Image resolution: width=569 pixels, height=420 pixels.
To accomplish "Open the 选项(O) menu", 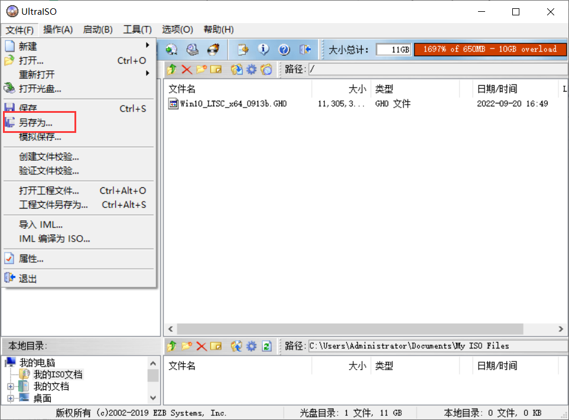I will [x=177, y=30].
